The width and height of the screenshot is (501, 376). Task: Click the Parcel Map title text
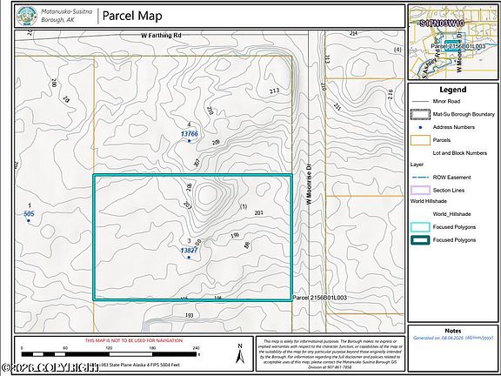(132, 16)
